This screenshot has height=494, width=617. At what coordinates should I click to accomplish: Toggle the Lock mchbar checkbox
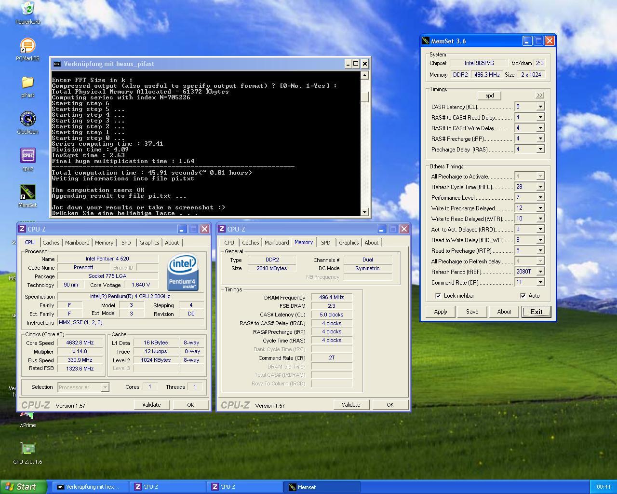tap(438, 296)
